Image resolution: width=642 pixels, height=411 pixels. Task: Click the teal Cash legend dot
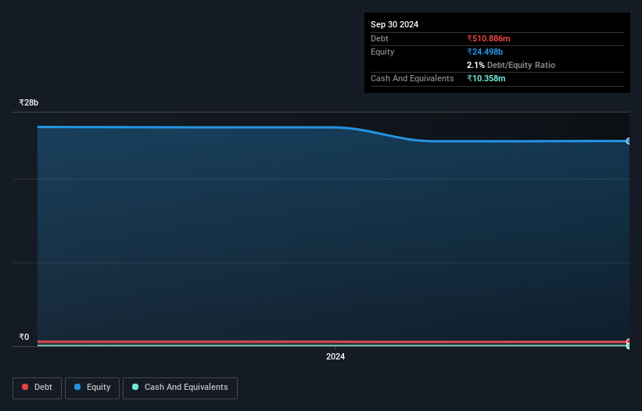(135, 387)
